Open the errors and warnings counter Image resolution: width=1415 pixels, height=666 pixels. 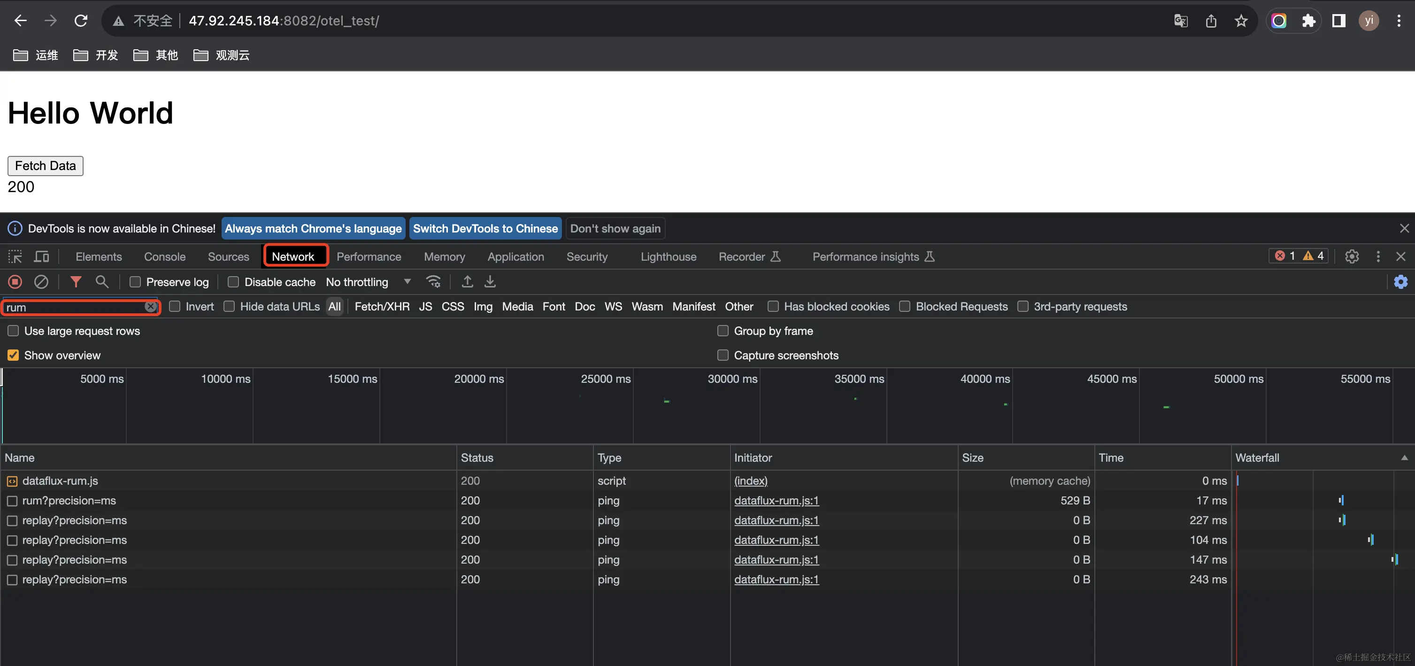[1299, 256]
